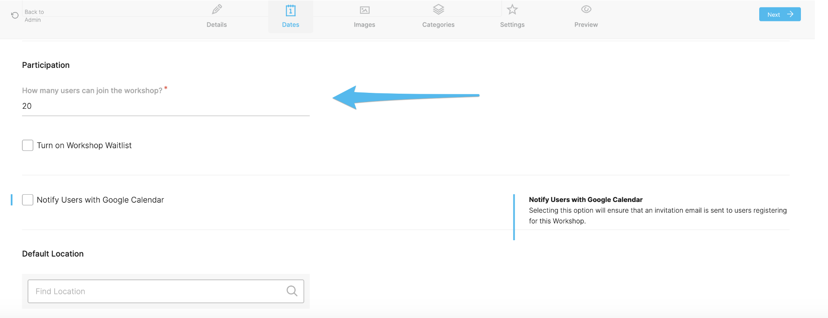Click the 'Selecting this option will ensure' help text

[x=658, y=216]
